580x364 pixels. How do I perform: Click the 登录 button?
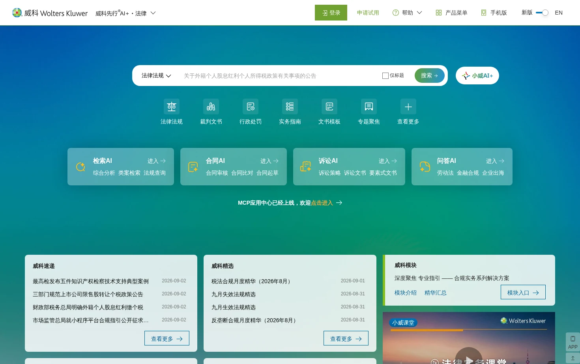331,13
